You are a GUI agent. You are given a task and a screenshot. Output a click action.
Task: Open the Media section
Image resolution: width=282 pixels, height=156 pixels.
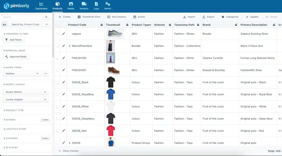pyautogui.click(x=71, y=6)
